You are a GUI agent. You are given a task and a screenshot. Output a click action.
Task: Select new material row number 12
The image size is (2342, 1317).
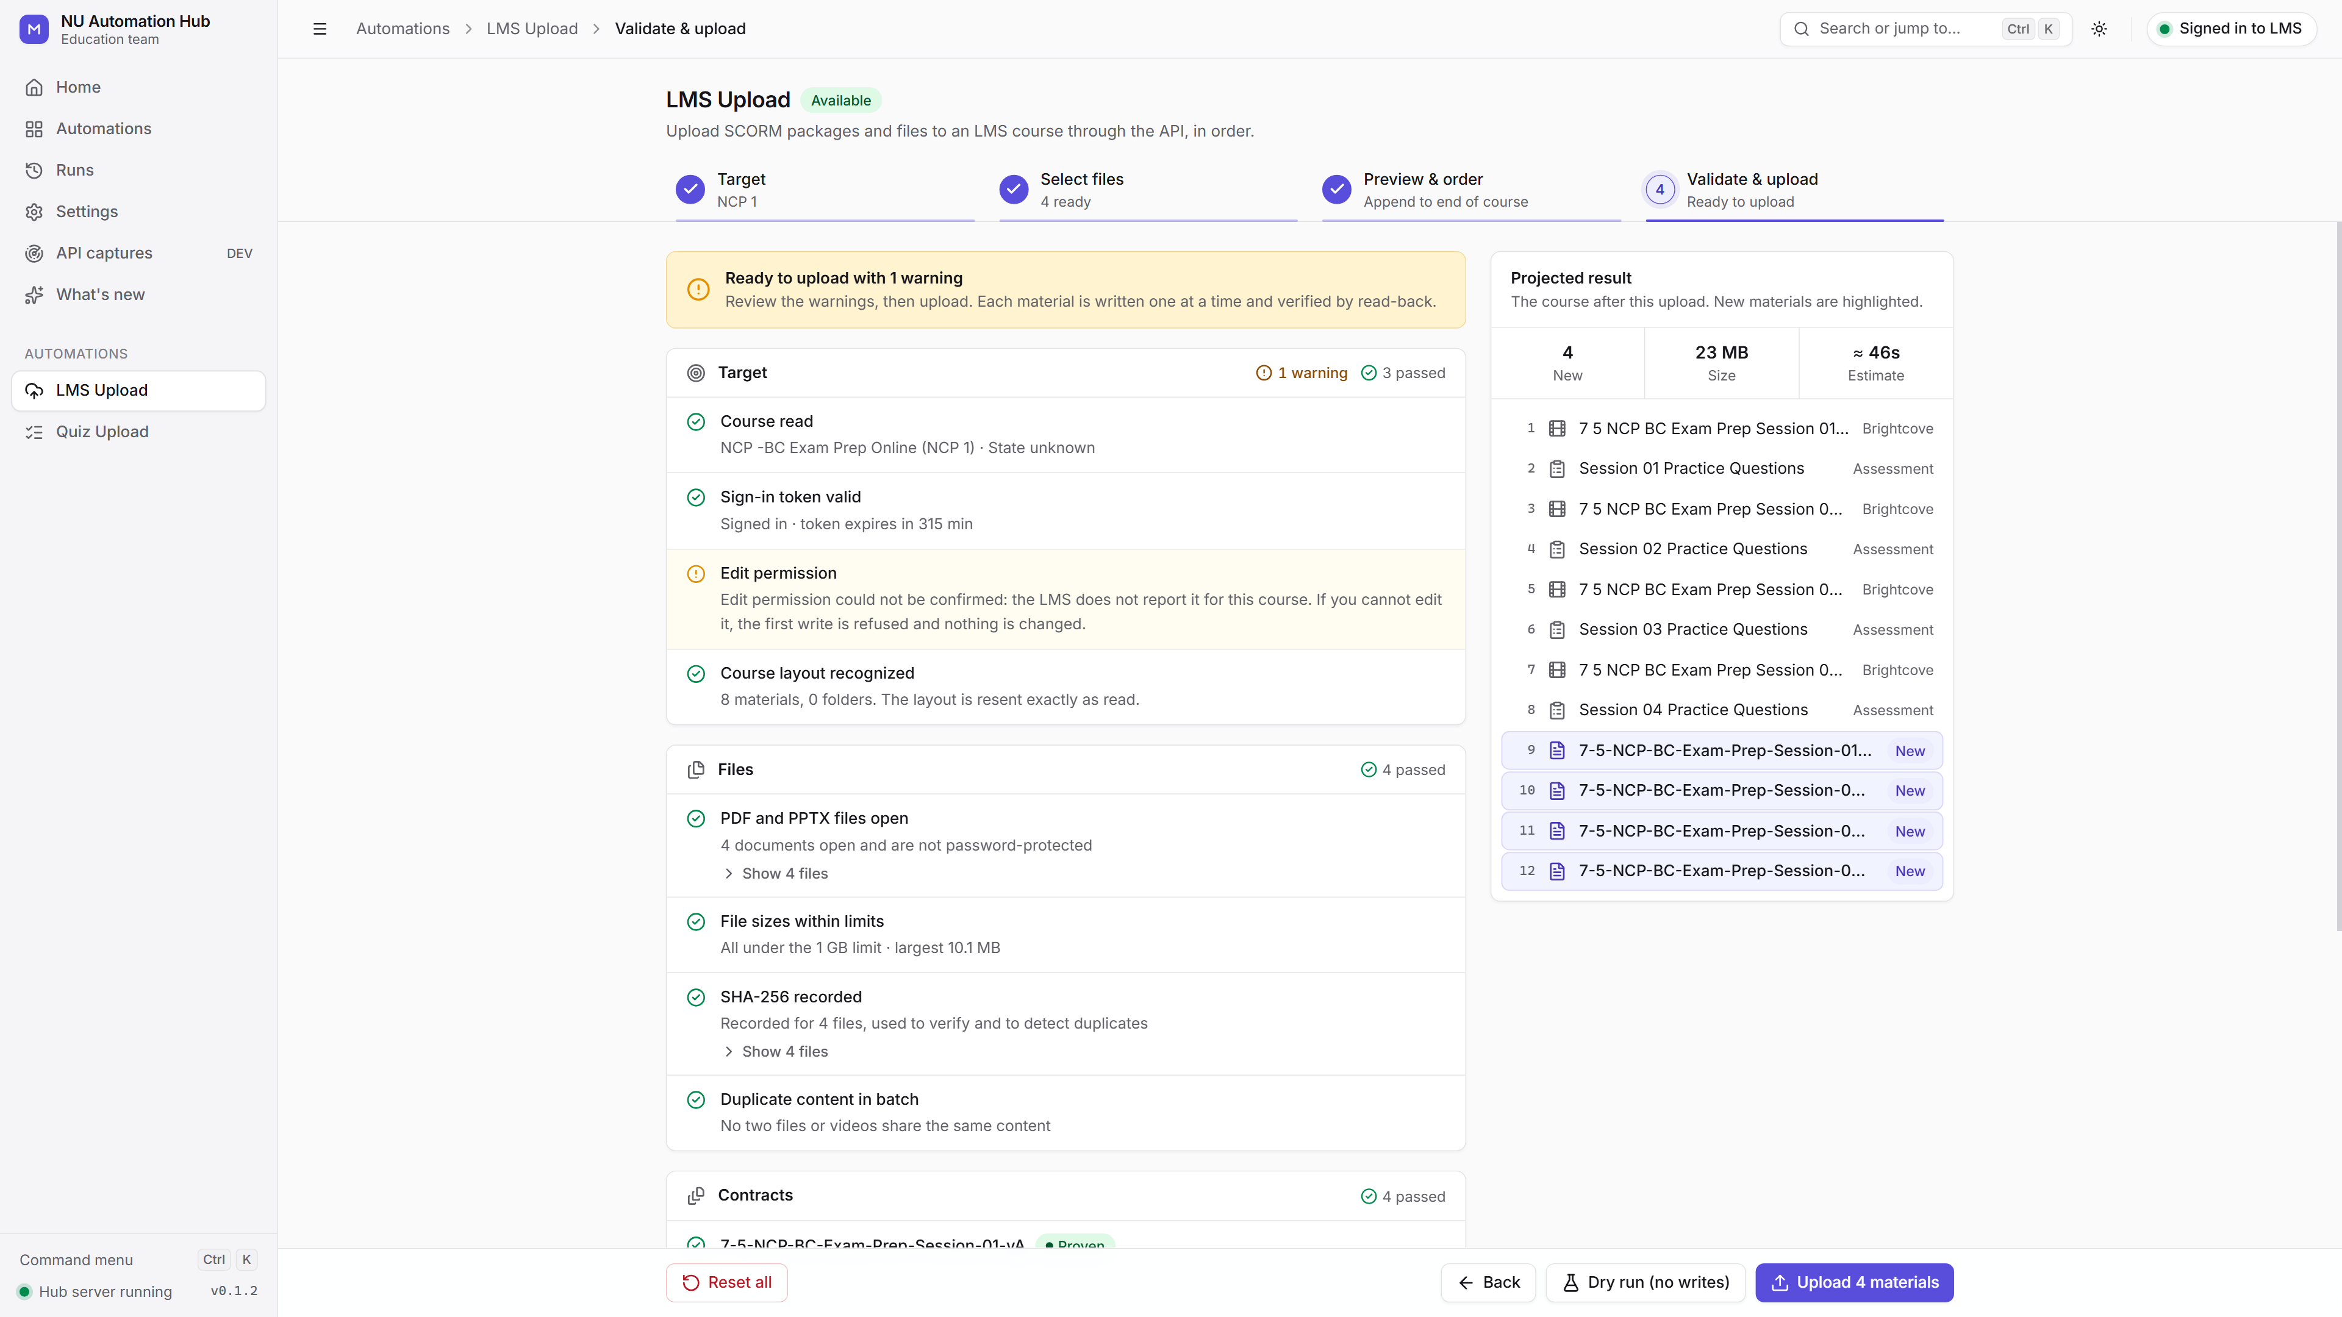[1721, 872]
